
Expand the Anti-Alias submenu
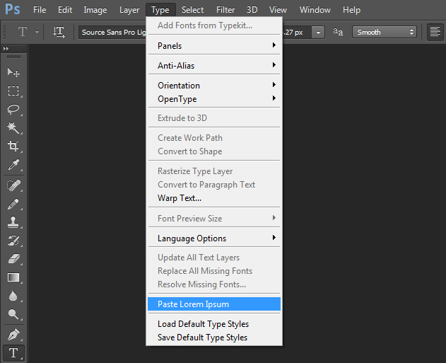(214, 66)
